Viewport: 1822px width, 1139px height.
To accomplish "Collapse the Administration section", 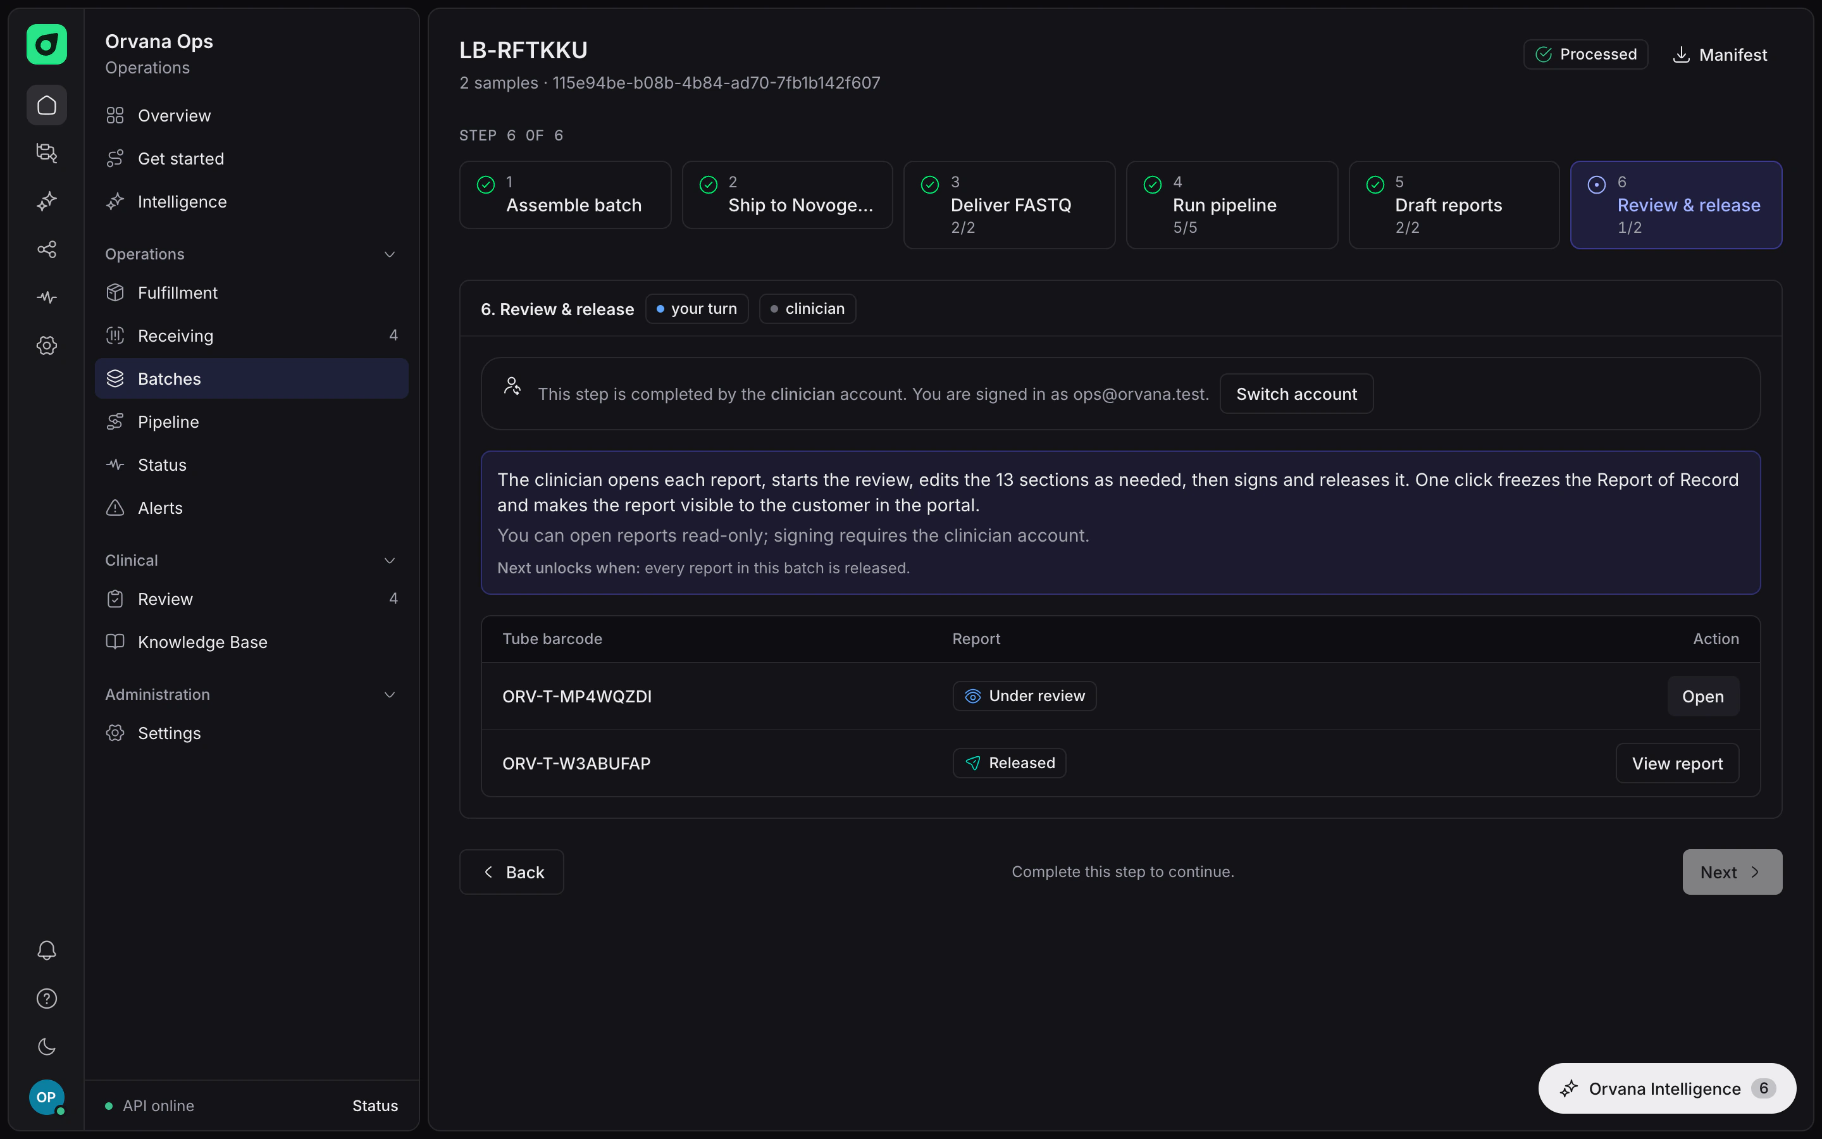I will (389, 695).
